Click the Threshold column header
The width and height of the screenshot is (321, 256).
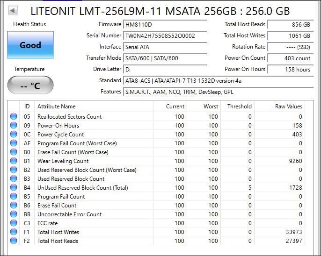(x=238, y=106)
